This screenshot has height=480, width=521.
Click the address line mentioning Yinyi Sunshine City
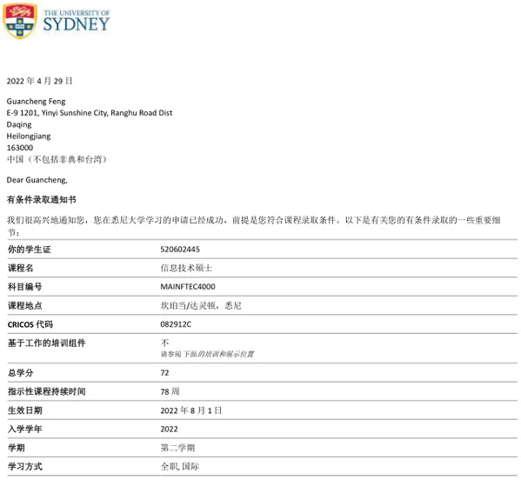pyautogui.click(x=90, y=113)
